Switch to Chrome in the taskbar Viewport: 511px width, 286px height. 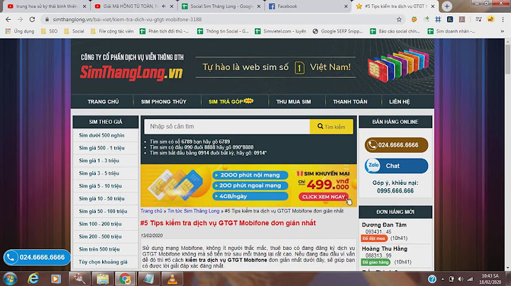pos(125,279)
